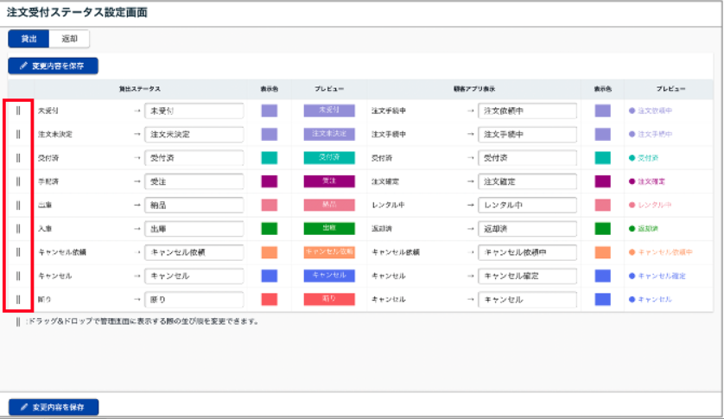Viewport: 724px width, 419px height.
Task: Click the drag handle for 入庫 row
Action: point(18,228)
